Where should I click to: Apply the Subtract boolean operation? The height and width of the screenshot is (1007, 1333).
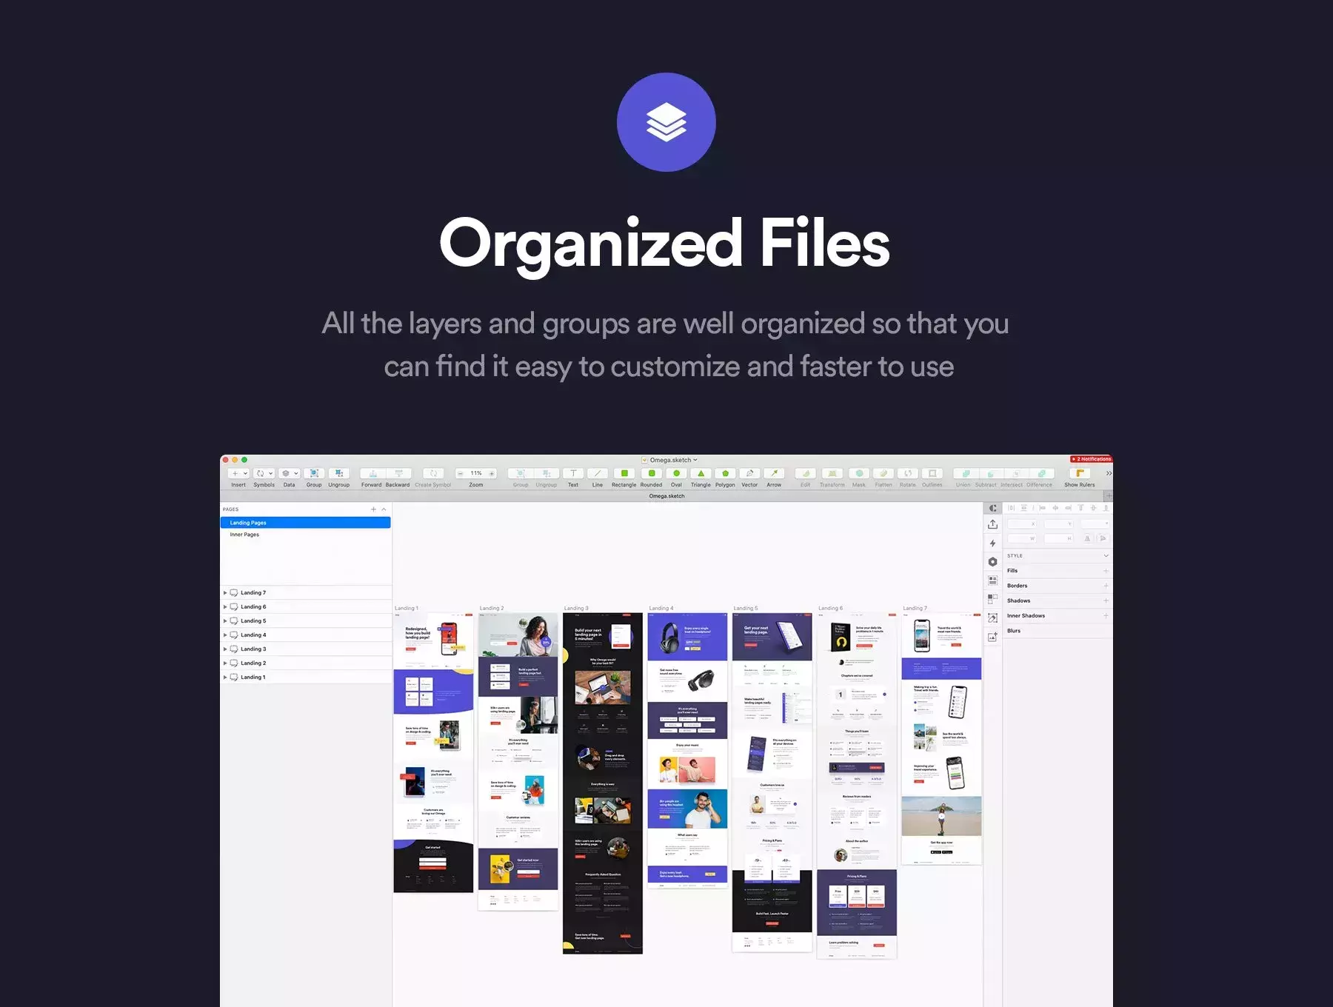pos(991,473)
